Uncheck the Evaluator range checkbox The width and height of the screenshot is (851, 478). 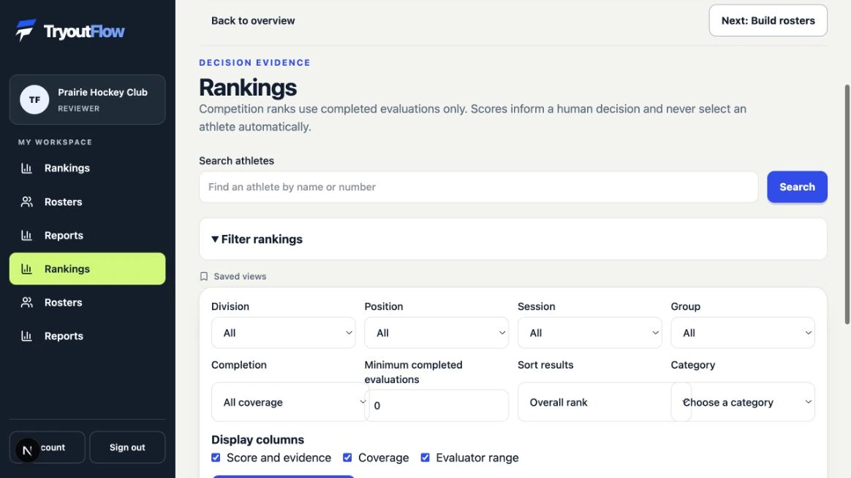point(425,458)
